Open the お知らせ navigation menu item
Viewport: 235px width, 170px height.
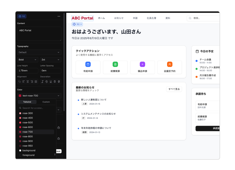pos(119,18)
